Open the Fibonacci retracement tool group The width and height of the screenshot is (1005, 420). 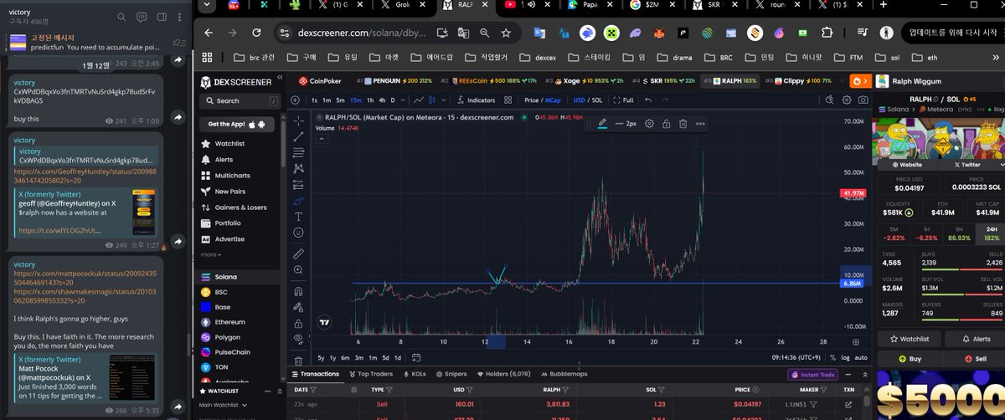299,152
